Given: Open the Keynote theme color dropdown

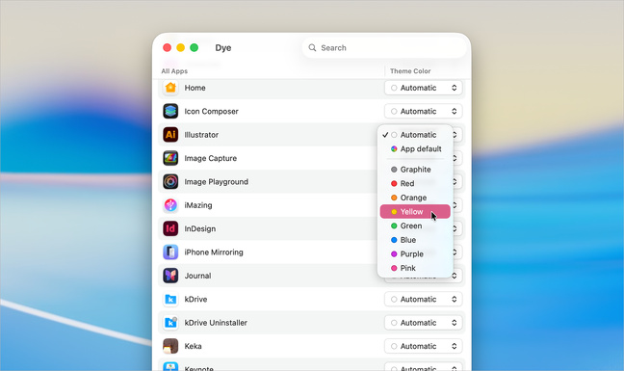Looking at the screenshot, I should point(424,366).
